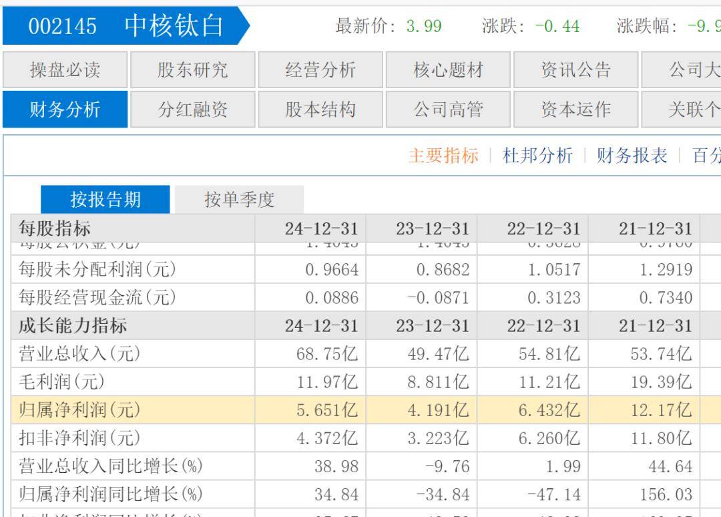Click the 5.651亿 net profit value
The image size is (721, 517).
pos(327,410)
